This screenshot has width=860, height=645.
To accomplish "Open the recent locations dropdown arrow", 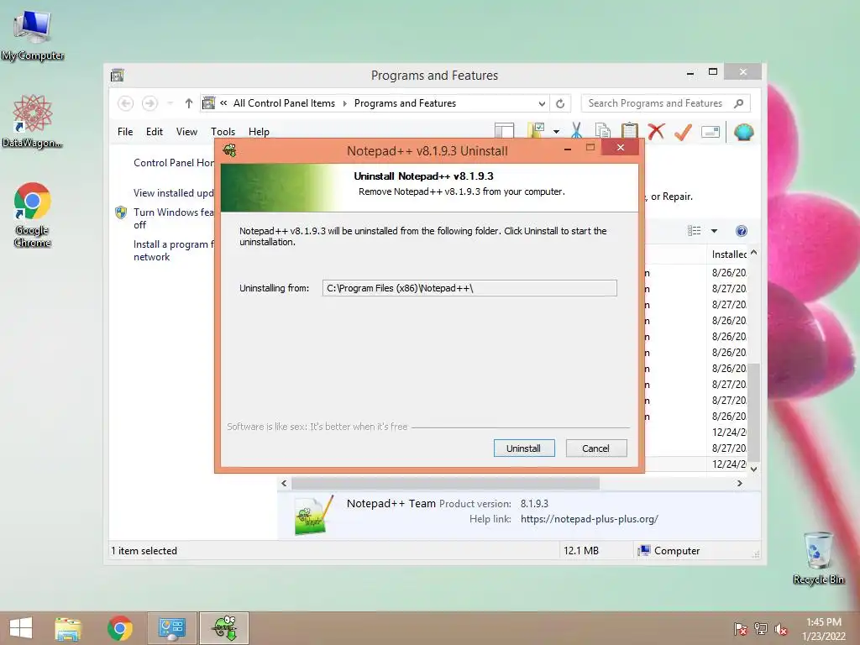I will pos(170,103).
